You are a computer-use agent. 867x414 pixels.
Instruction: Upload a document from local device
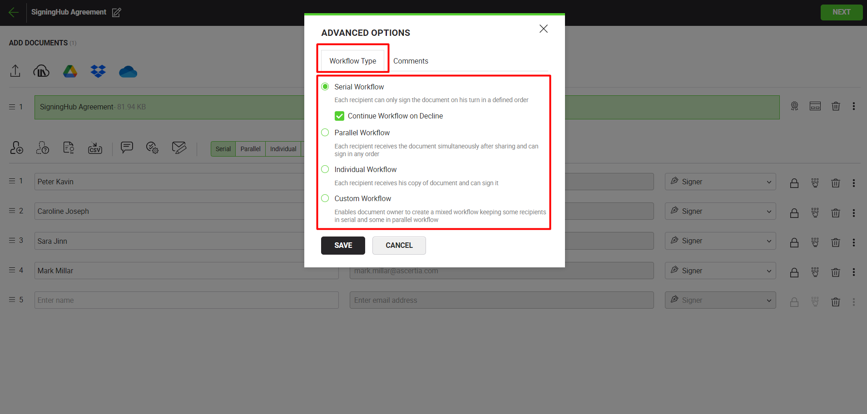(15, 71)
